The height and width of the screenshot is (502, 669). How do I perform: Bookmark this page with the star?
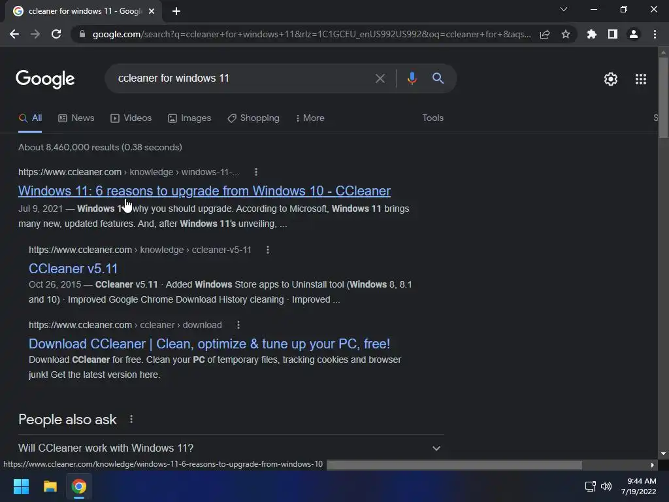click(x=566, y=34)
